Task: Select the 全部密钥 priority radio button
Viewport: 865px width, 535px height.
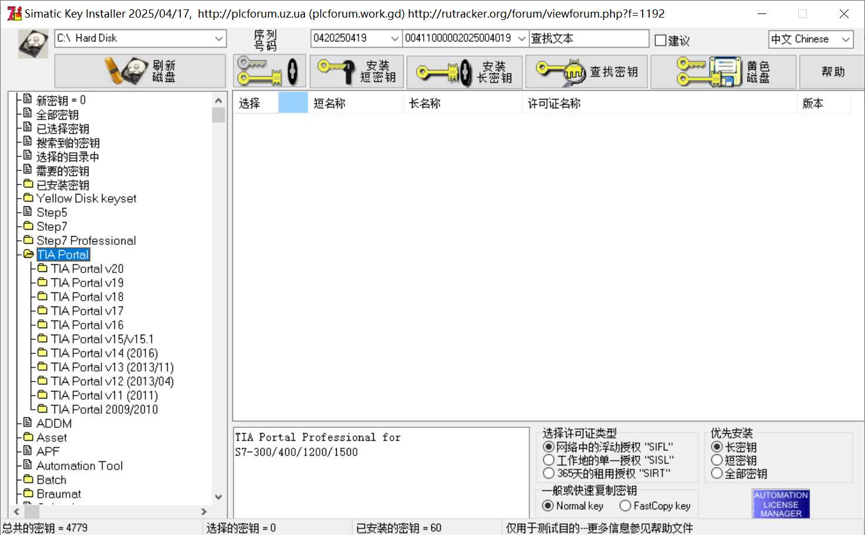Action: (717, 473)
